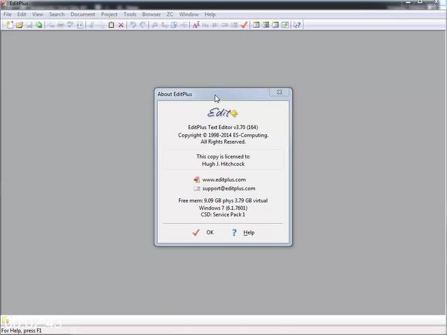Click the Spell Check toolbar icon
Viewport: 447px width, 335px height.
point(70,25)
